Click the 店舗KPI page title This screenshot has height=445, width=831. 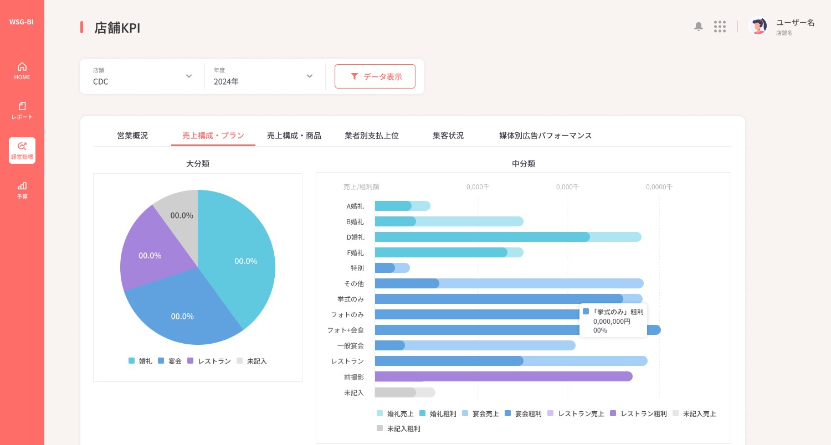117,28
